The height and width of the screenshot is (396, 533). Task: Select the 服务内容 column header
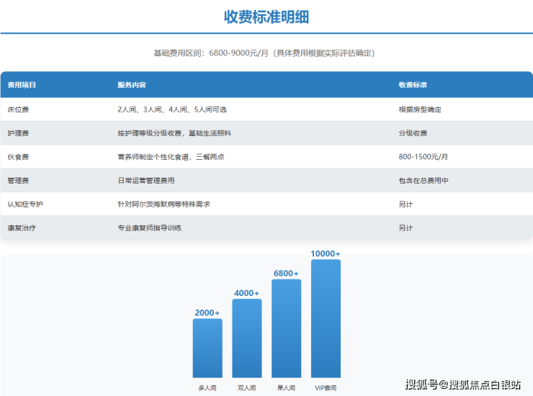pyautogui.click(x=132, y=85)
